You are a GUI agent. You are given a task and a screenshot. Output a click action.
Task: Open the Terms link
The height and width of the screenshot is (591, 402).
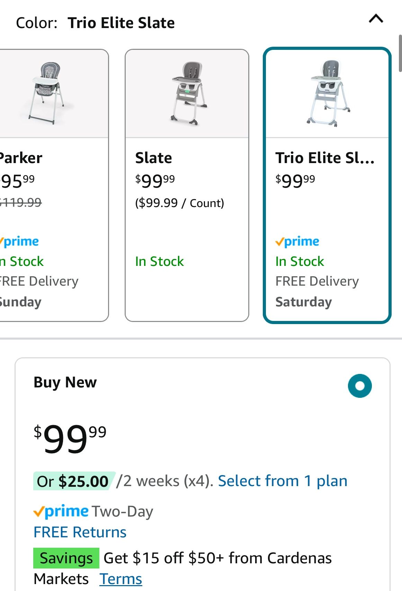click(121, 579)
